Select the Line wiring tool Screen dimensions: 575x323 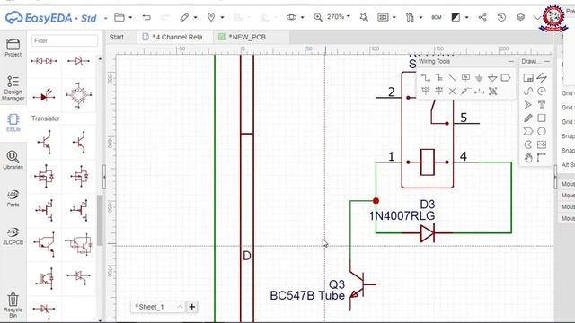click(x=452, y=78)
